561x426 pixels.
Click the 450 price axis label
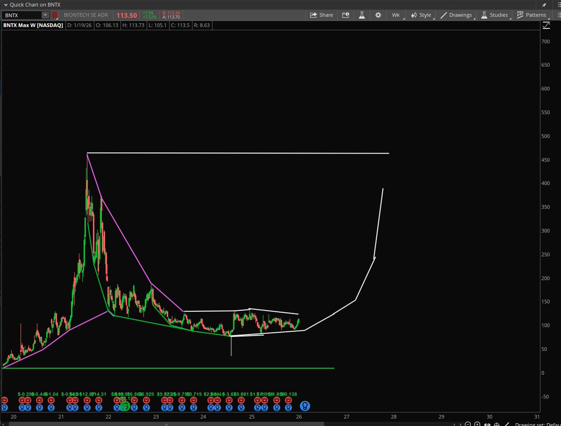(545, 160)
